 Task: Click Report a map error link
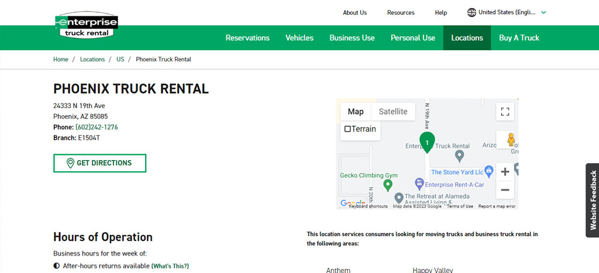497,206
